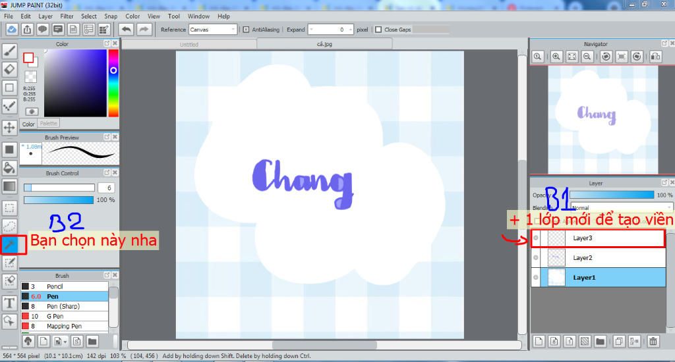675x362 pixels.
Task: Open the Filter menu
Action: 67,16
